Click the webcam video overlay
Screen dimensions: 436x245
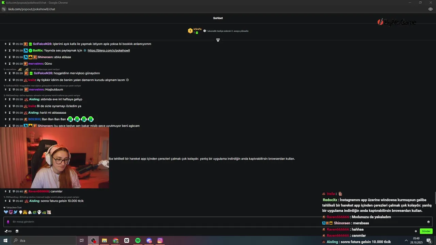54,158
